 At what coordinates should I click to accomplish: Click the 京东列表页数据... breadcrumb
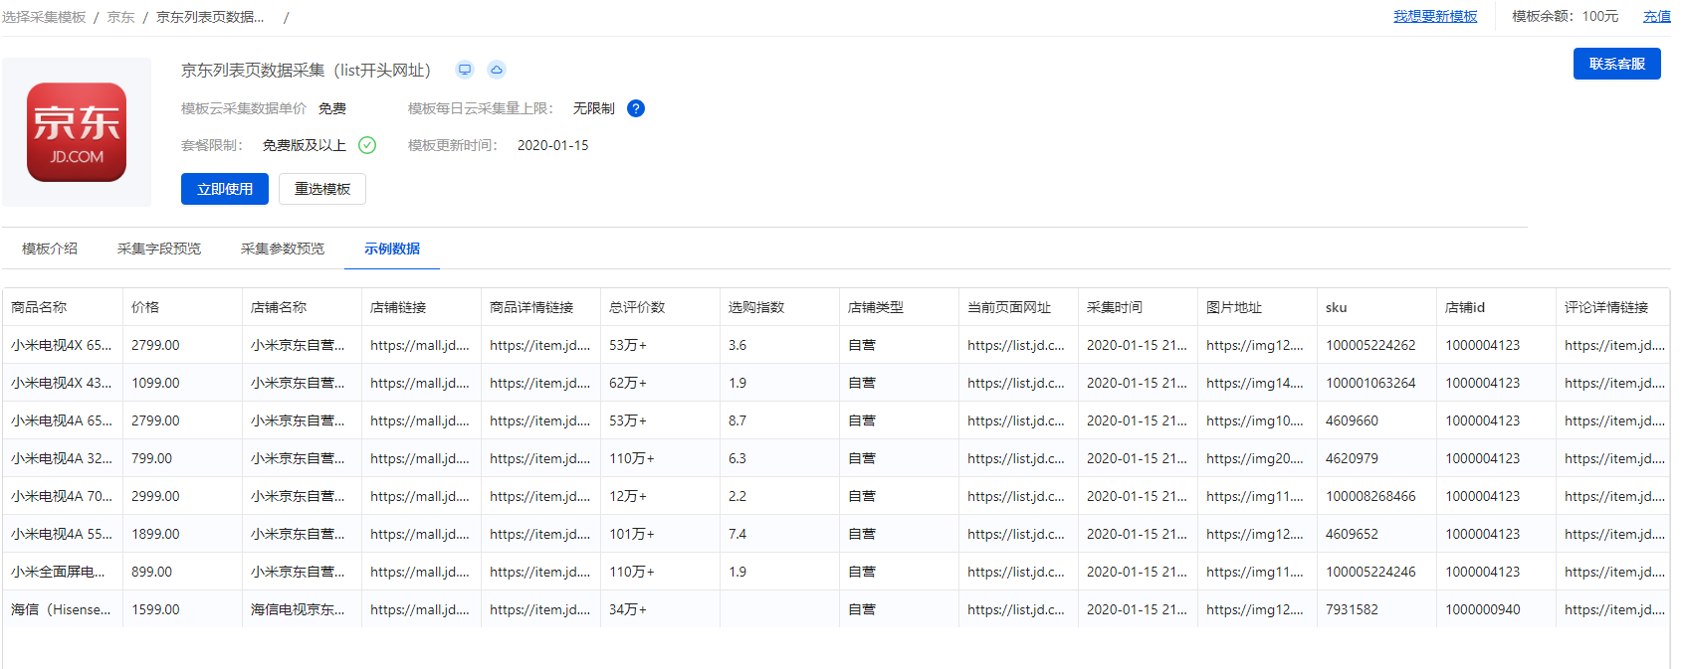click(210, 17)
